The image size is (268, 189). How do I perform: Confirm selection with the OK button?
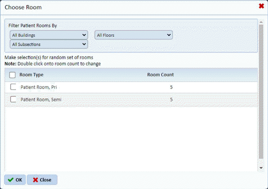click(15, 180)
